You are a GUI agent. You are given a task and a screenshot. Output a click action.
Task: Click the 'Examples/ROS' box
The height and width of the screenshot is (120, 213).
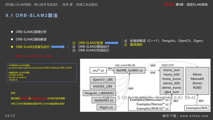tap(197, 108)
